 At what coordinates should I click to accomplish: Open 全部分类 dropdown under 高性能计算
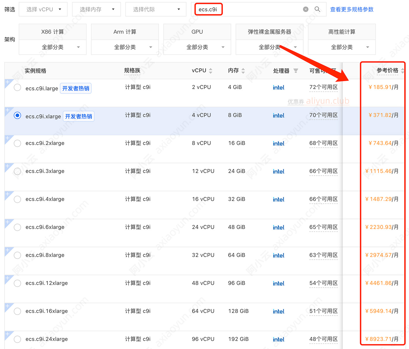[x=342, y=47]
